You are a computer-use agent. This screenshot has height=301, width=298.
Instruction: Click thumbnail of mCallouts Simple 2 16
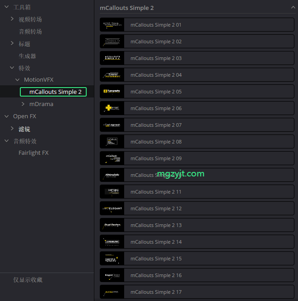pyautogui.click(x=112, y=275)
